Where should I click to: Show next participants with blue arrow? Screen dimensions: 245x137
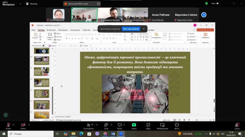click(204, 15)
